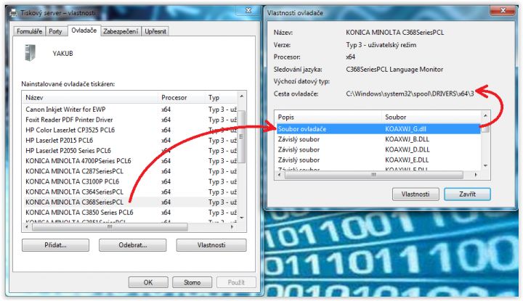Click the driver list horizontal scrollbar thumb
The height and width of the screenshot is (301, 523).
(110, 227)
